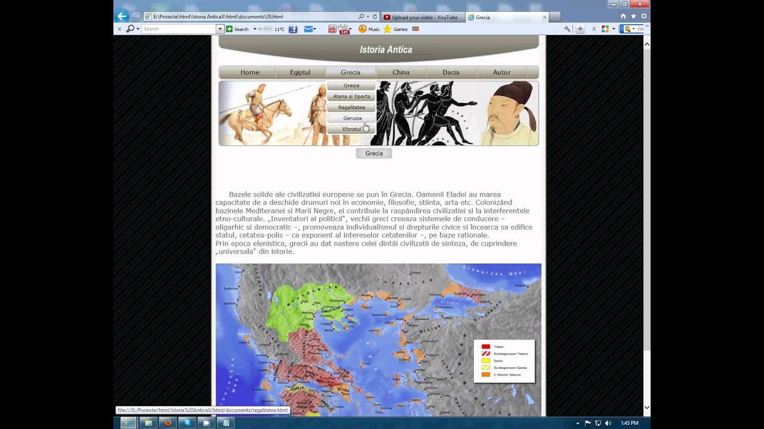Click the toolbar plus add icon
Viewport: 764px width, 429px height.
[580, 29]
